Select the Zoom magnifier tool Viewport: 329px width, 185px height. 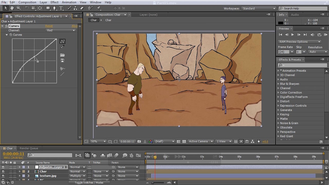(19, 8)
